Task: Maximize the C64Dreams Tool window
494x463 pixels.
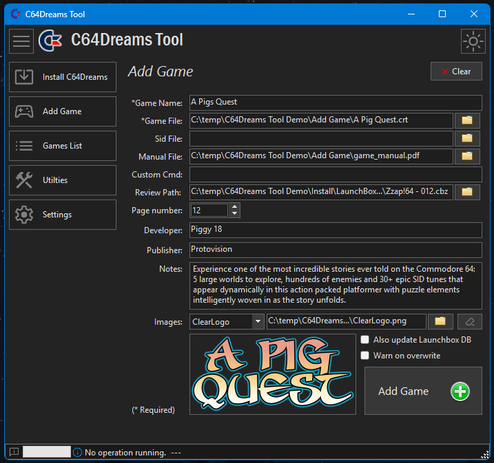Action: click(x=442, y=14)
